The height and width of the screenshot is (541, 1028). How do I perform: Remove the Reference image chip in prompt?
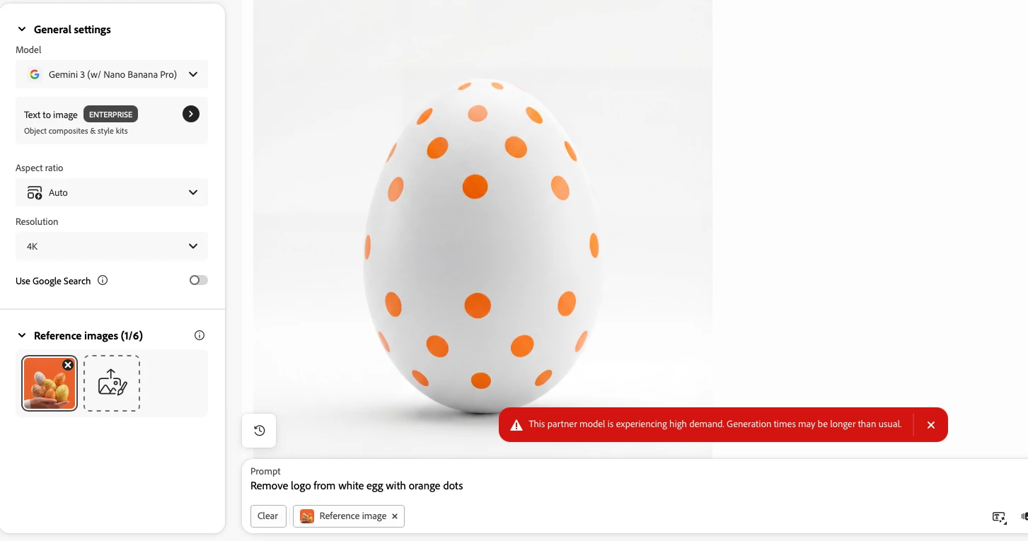(395, 516)
